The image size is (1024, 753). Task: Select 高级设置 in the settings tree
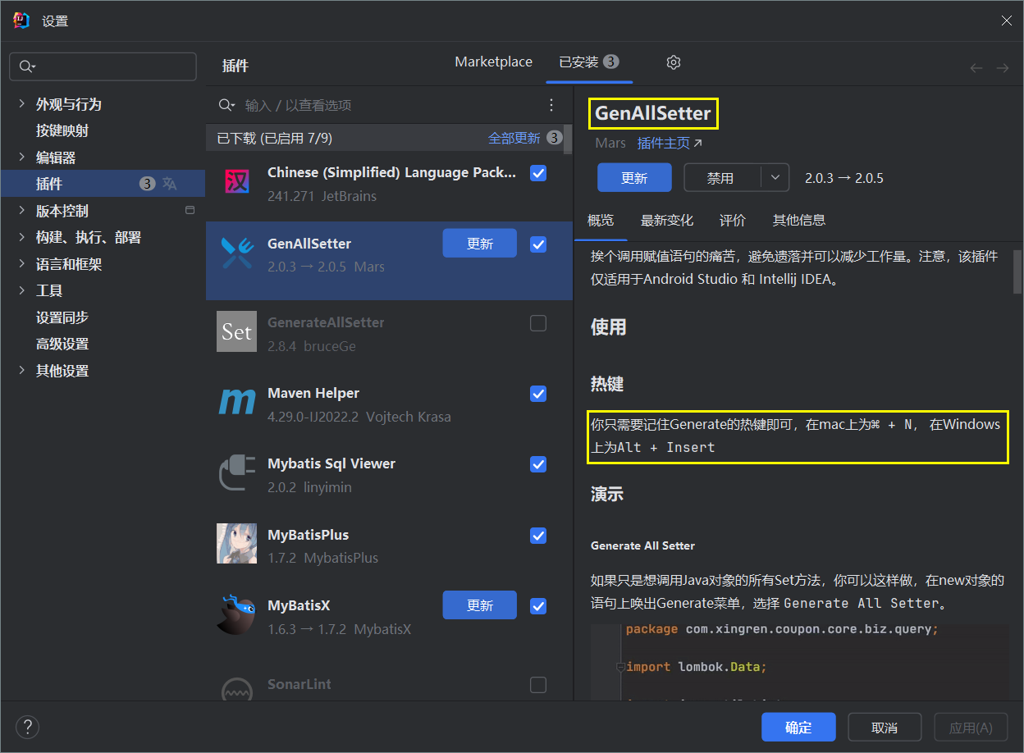62,344
